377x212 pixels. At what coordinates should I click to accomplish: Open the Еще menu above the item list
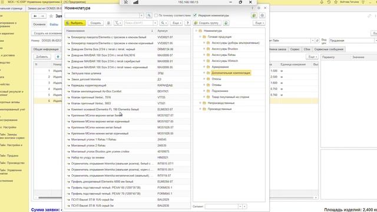pos(176,23)
